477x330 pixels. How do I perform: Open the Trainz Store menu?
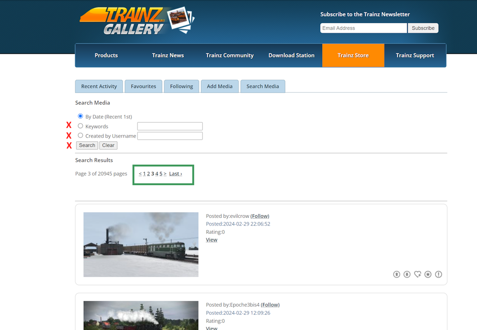353,55
